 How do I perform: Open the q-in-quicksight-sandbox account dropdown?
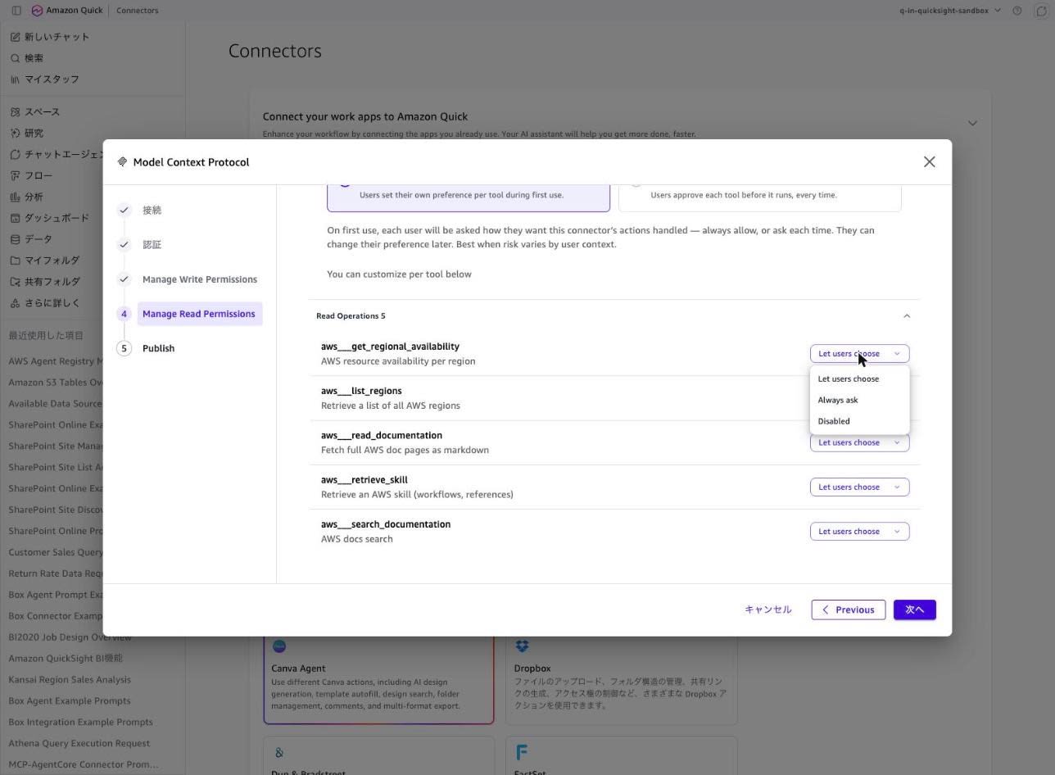click(x=949, y=11)
